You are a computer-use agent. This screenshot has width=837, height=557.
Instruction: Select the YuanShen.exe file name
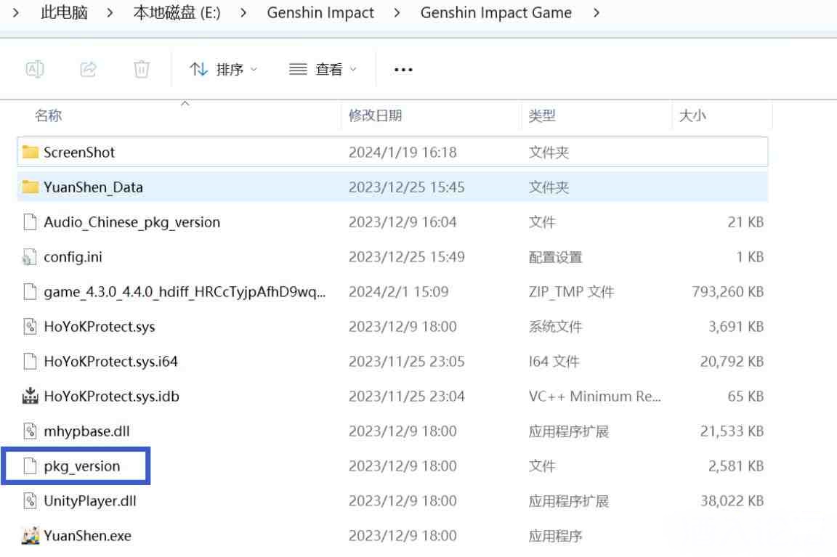click(87, 536)
